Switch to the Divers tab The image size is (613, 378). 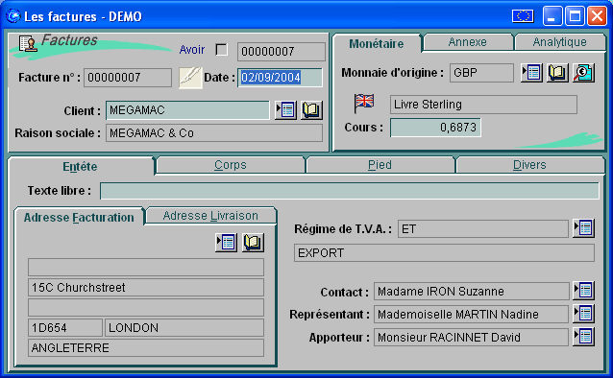pos(529,165)
